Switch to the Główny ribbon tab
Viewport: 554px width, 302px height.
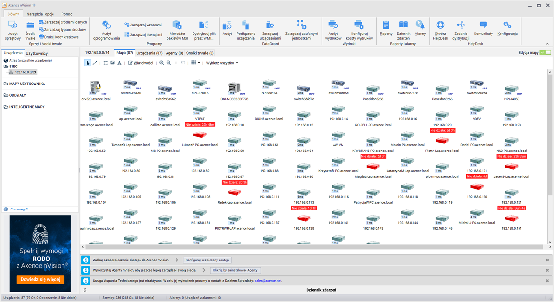coord(13,14)
